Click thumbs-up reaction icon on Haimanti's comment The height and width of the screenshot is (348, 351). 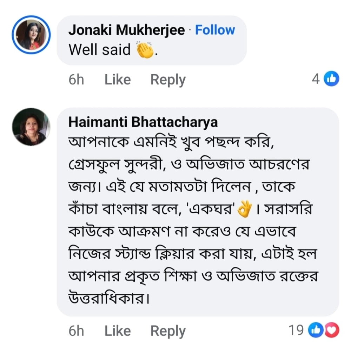tap(315, 330)
